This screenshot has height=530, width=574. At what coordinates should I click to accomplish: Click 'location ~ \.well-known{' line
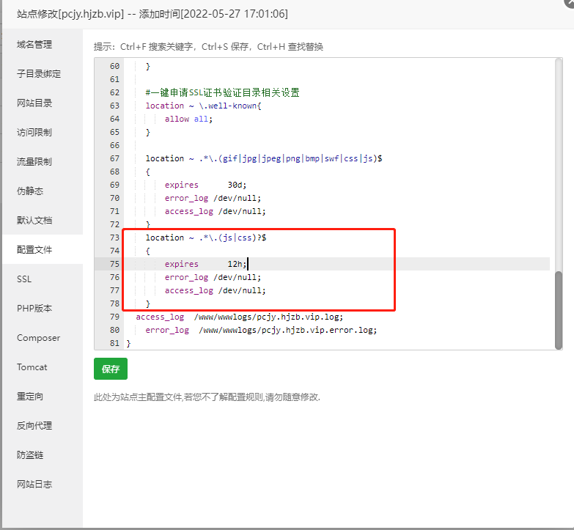(204, 106)
